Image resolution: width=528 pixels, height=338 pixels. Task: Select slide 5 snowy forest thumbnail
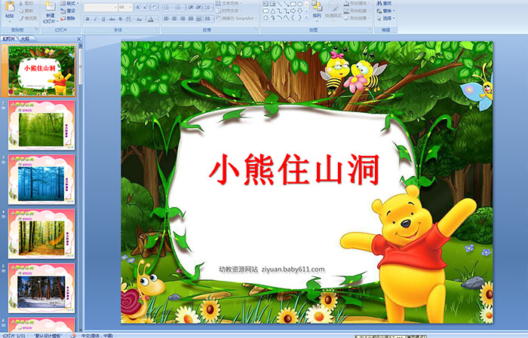coord(41,288)
